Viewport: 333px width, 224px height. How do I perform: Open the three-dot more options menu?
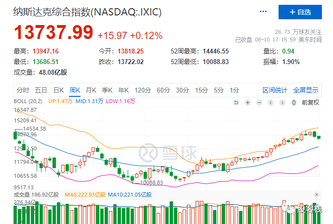pyautogui.click(x=263, y=12)
